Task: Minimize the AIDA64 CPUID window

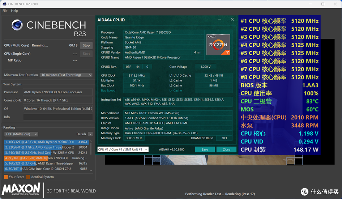Action: click(220, 19)
